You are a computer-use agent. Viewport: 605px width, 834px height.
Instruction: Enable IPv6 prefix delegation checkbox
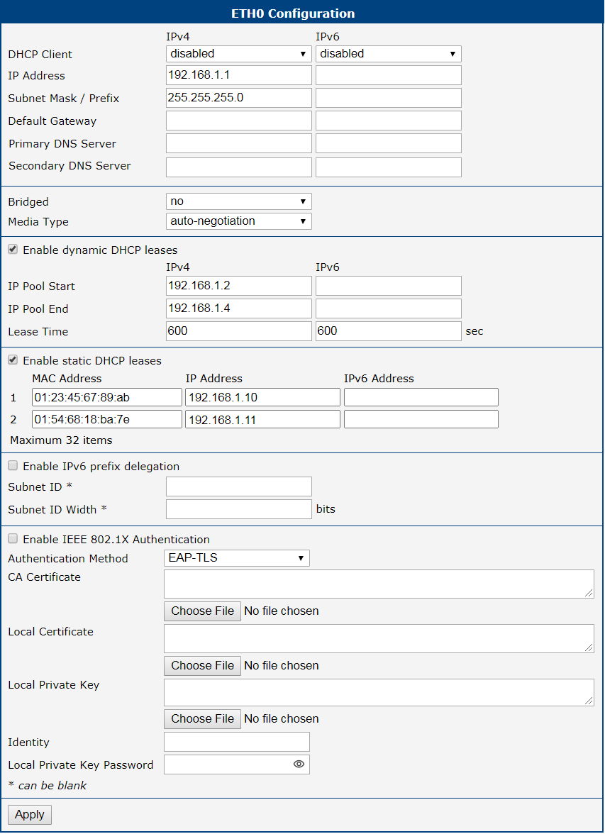13,466
